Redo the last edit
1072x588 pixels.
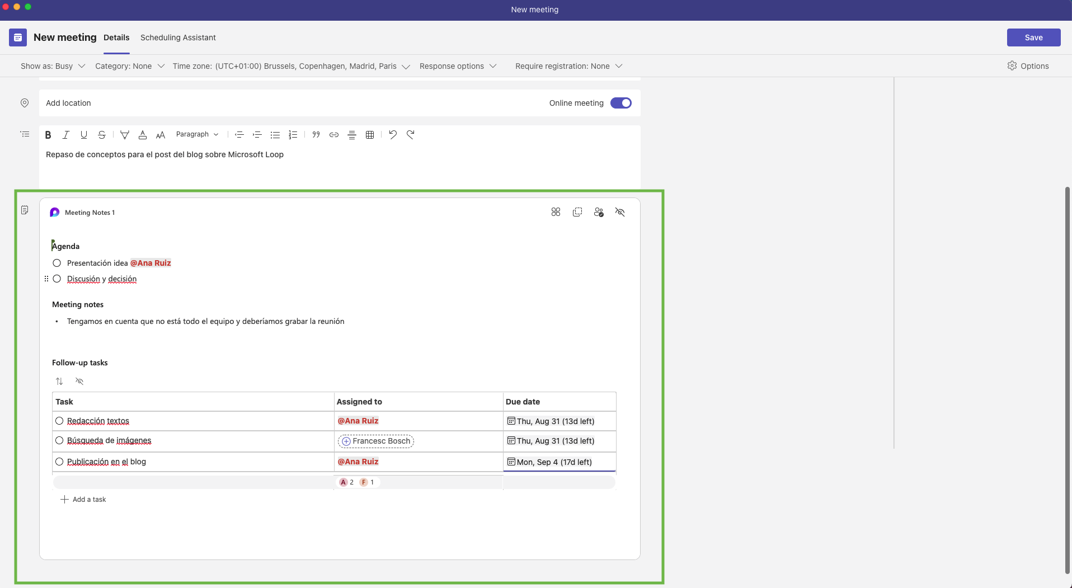pyautogui.click(x=411, y=135)
